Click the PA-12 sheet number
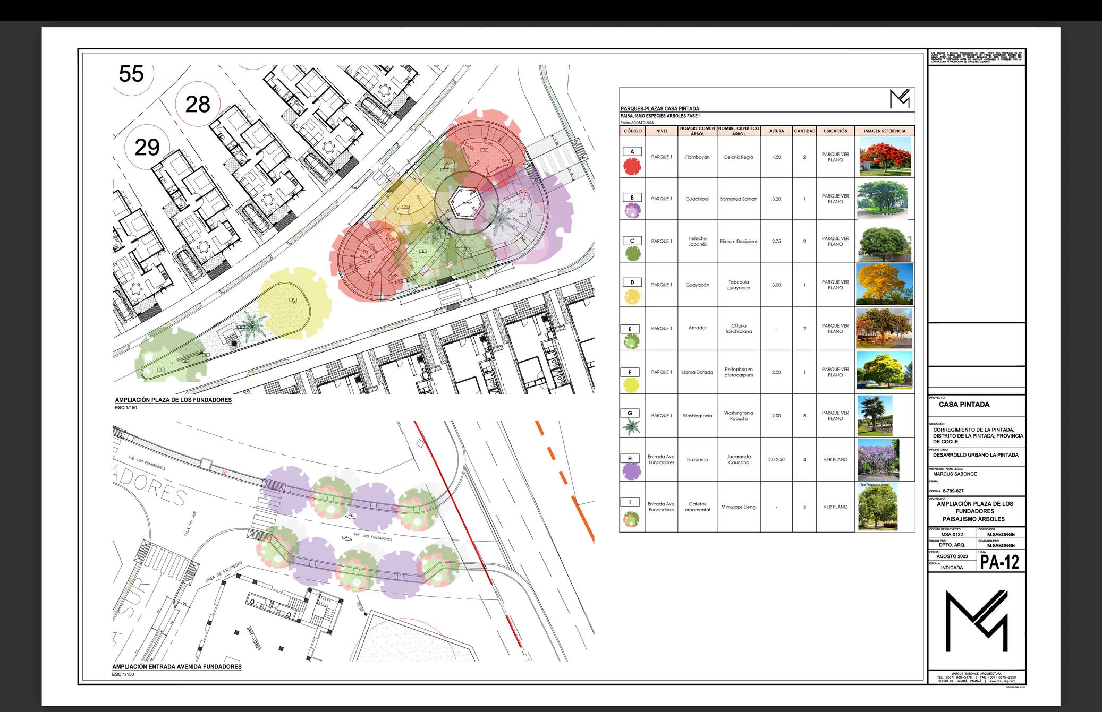 tap(999, 562)
